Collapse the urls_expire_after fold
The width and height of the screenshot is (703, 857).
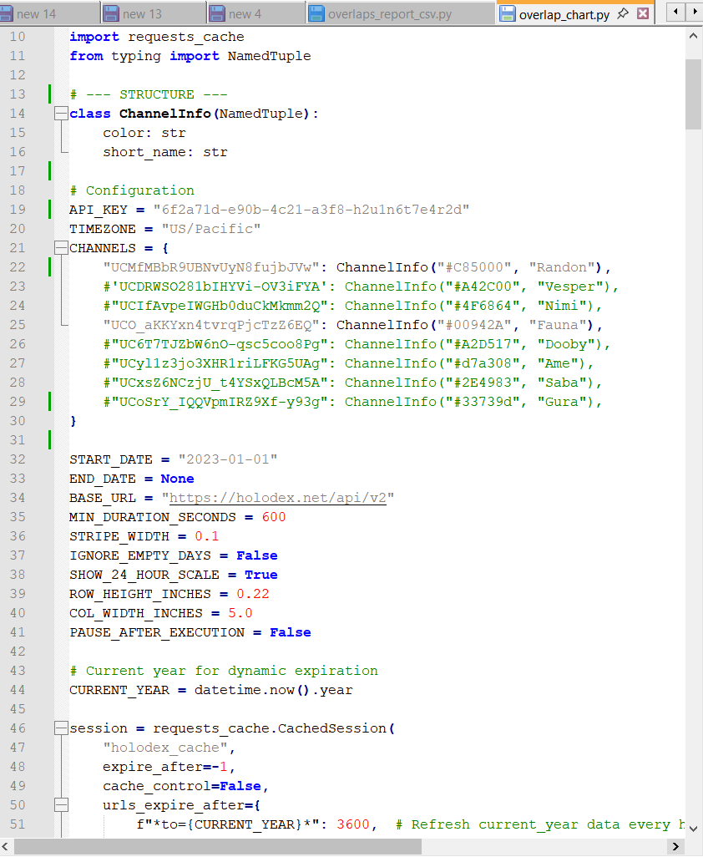click(x=61, y=805)
